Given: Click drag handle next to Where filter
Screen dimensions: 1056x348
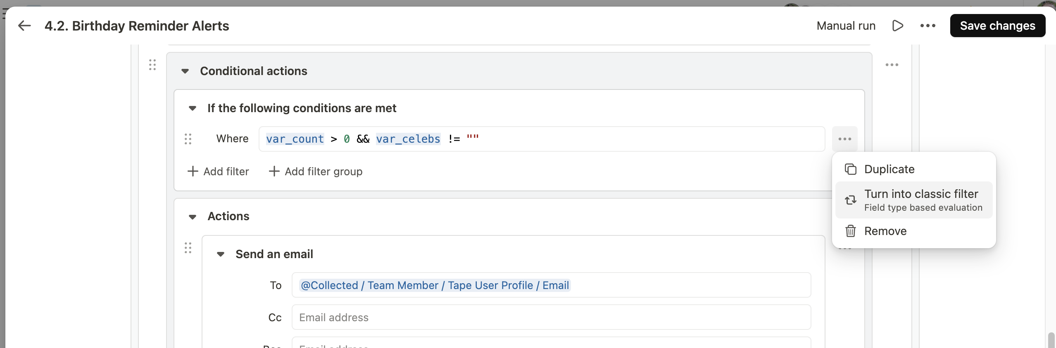Looking at the screenshot, I should coord(188,139).
